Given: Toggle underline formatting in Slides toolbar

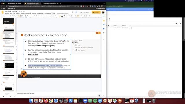Looking at the screenshot, I should pos(60,16).
